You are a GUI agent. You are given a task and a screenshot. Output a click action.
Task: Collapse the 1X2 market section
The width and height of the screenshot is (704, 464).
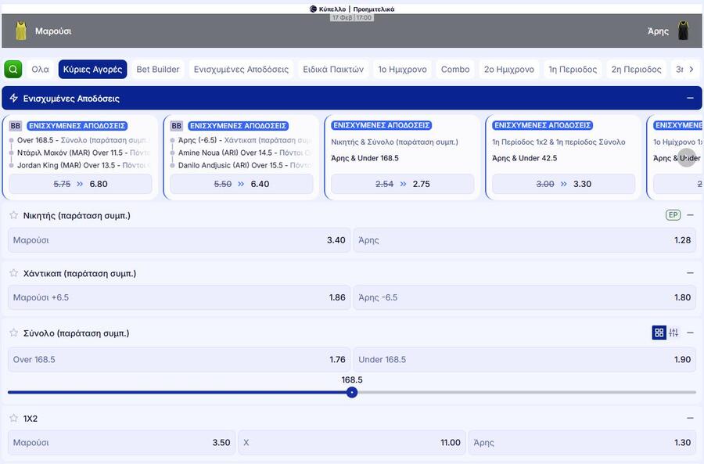[689, 419]
